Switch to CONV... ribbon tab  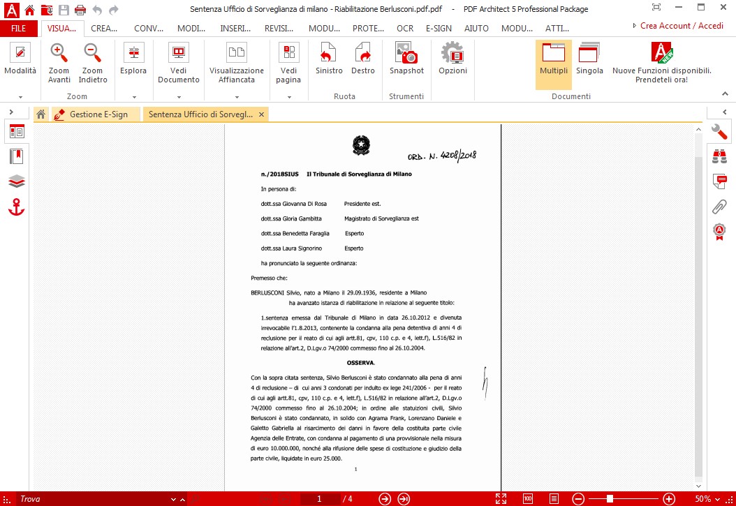(148, 29)
